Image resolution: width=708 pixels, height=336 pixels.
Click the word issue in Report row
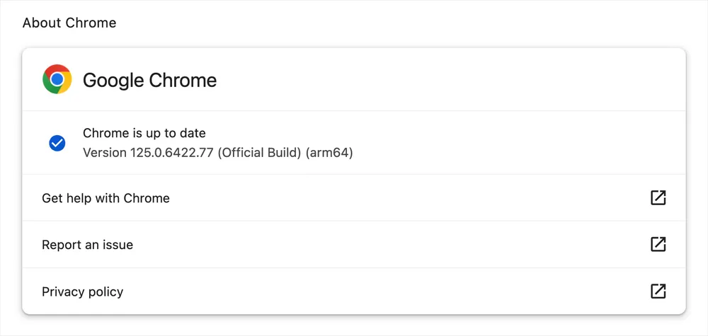tap(118, 245)
